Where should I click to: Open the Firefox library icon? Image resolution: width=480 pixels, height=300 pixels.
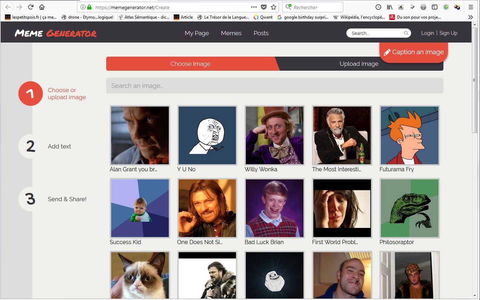coord(389,7)
